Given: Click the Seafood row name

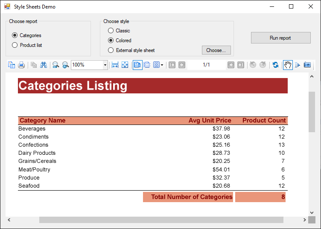Looking at the screenshot, I should pos(29,186).
